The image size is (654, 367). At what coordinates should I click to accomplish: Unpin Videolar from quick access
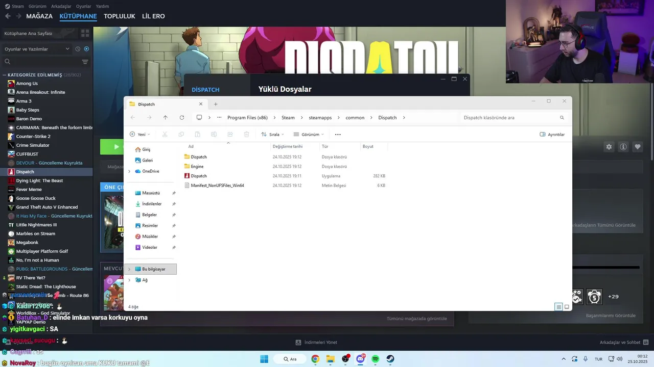174,247
